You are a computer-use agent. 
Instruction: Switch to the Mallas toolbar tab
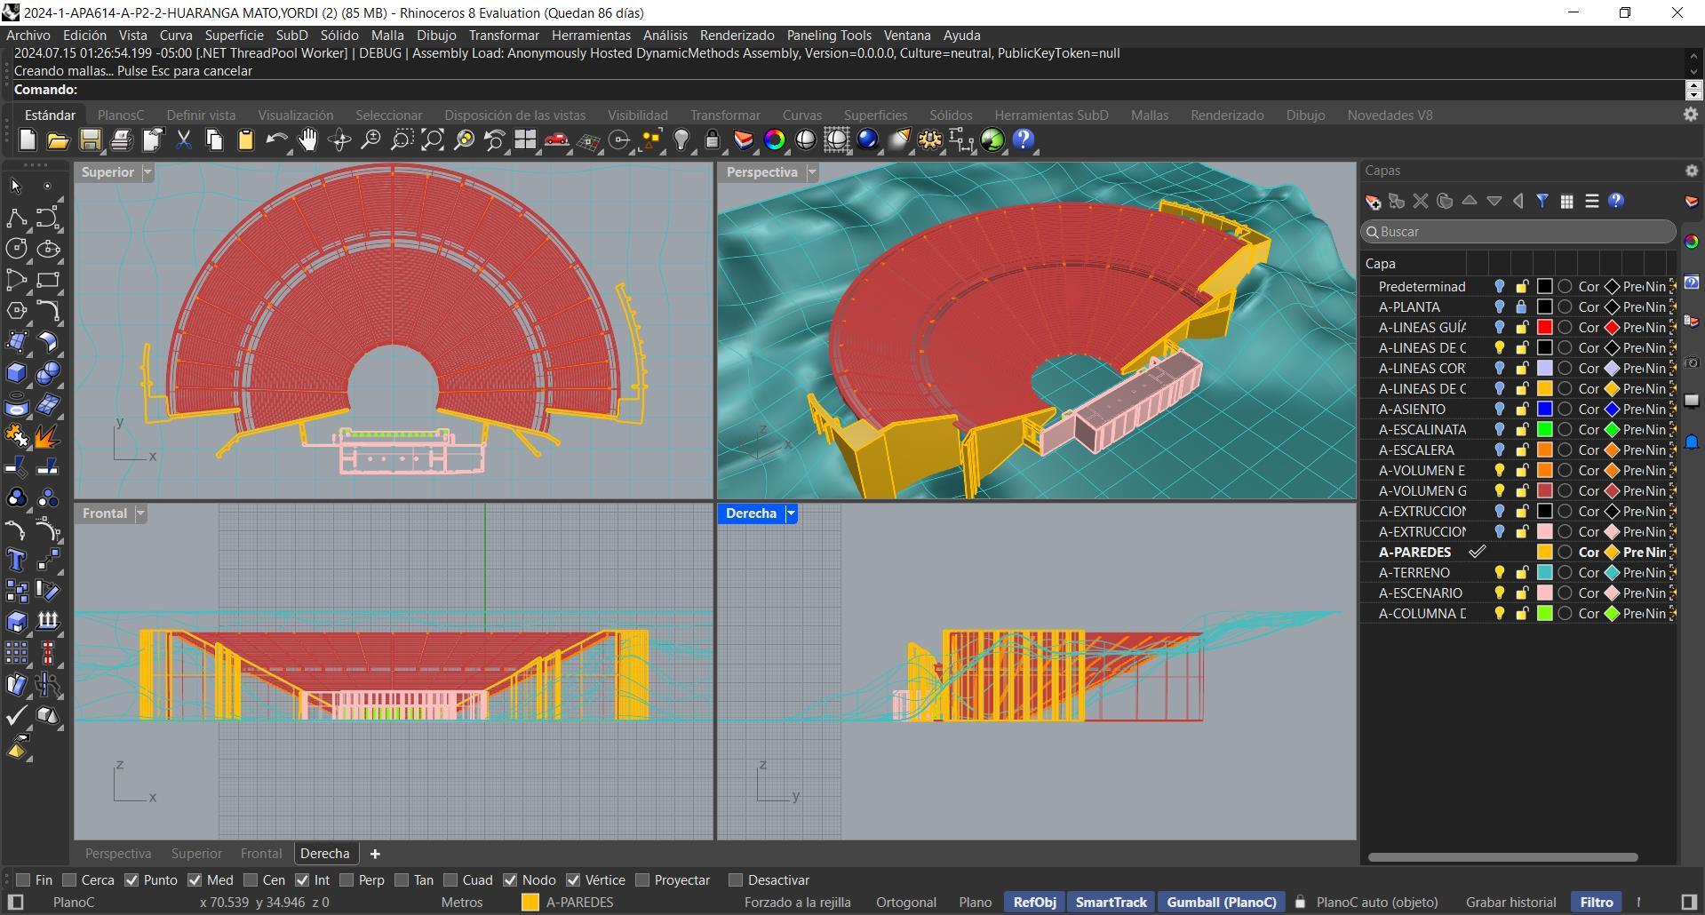(x=1149, y=115)
